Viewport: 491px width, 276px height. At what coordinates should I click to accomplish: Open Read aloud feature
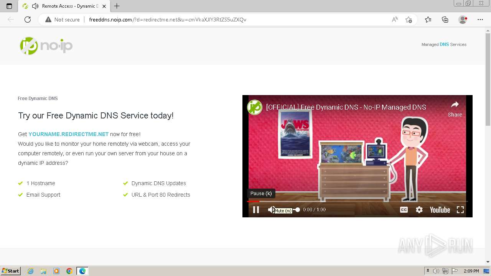(x=395, y=20)
